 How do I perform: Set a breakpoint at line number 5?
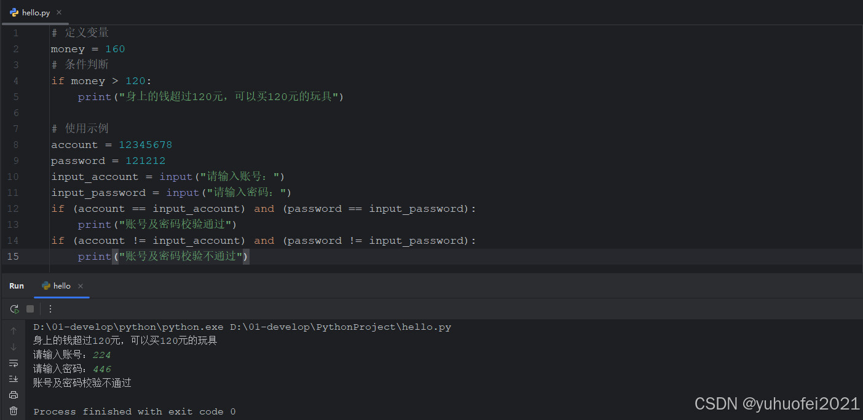click(x=15, y=97)
